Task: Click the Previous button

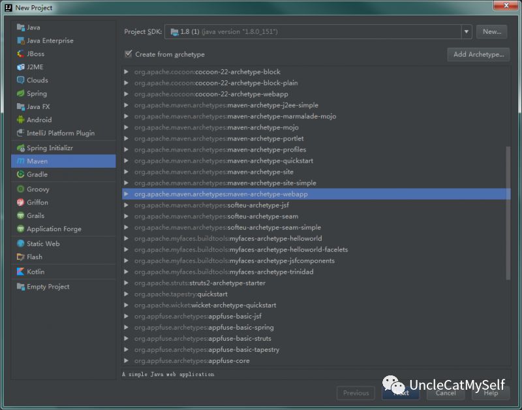Action: coord(356,393)
